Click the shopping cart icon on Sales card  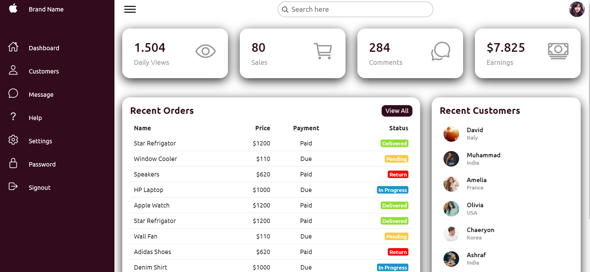(x=323, y=51)
